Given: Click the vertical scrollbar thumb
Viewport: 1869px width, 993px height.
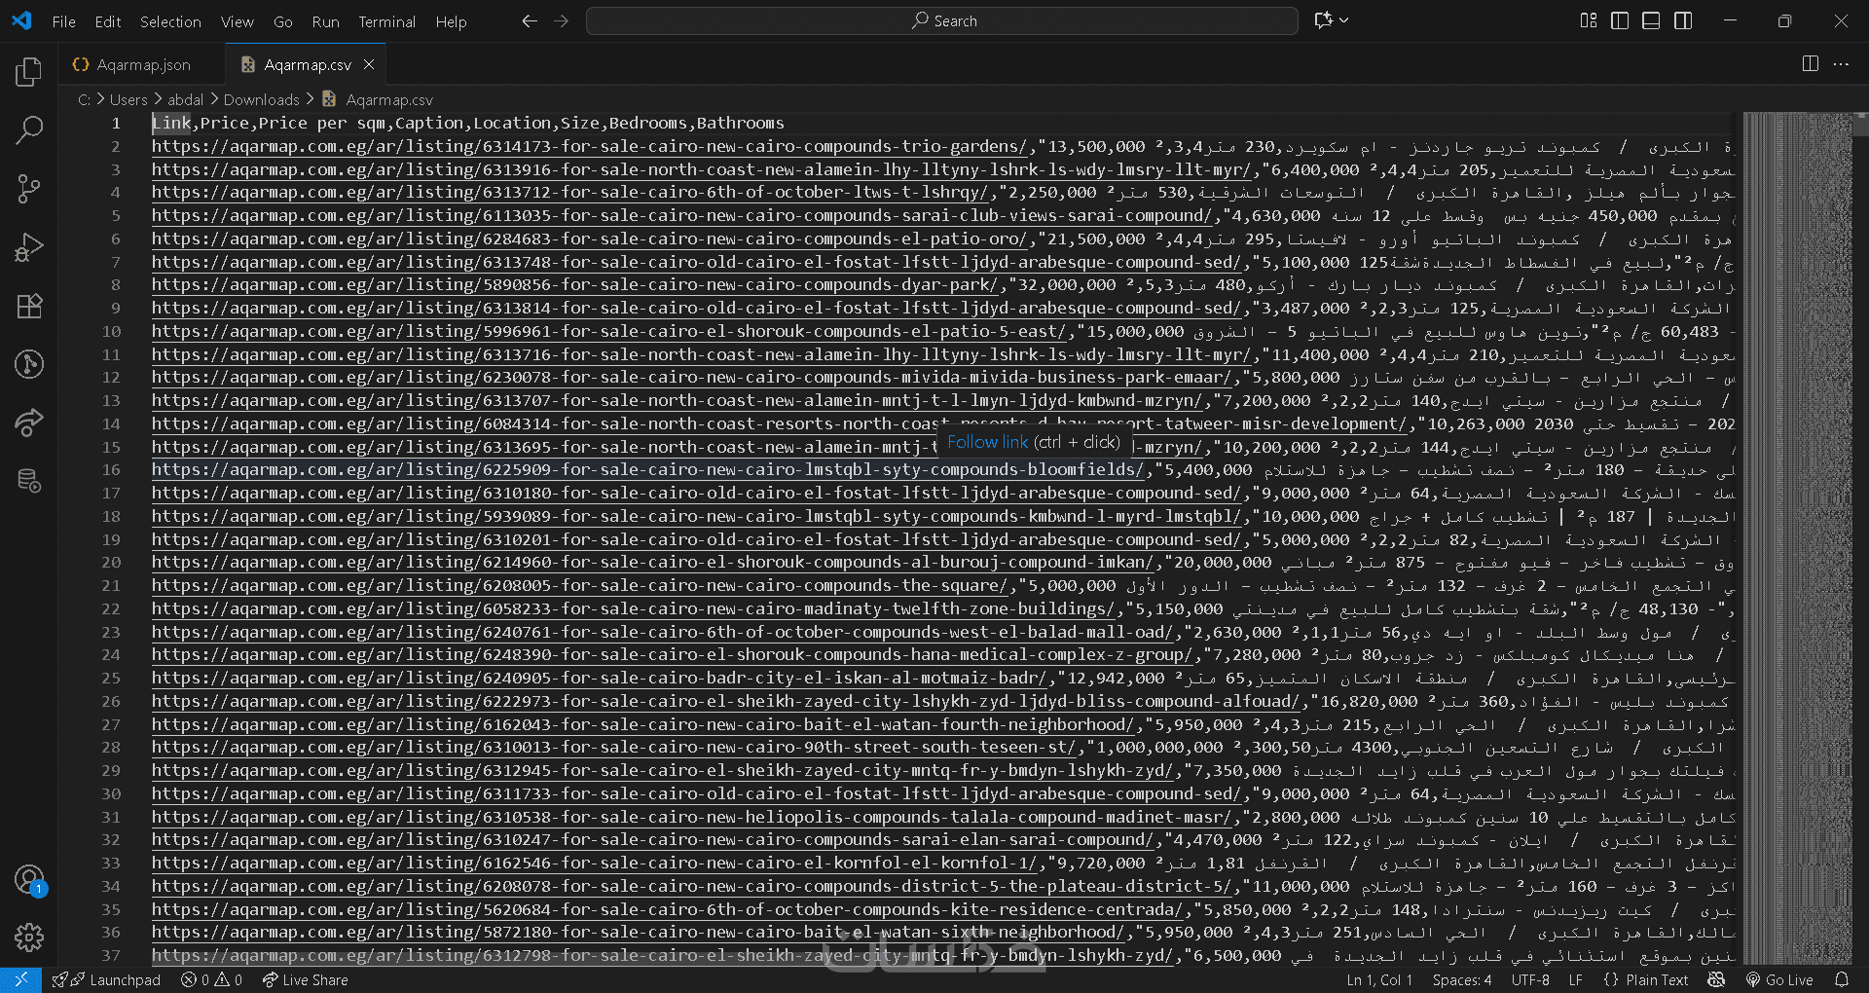Looking at the screenshot, I should (x=1860, y=124).
